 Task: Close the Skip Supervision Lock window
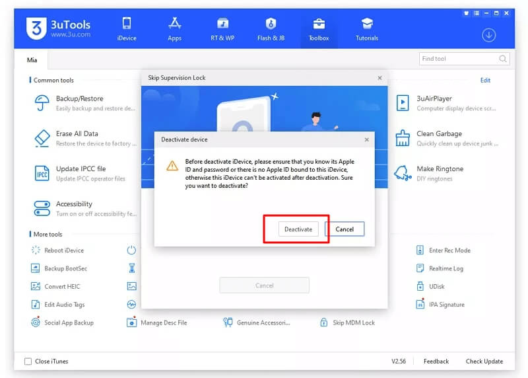click(x=380, y=78)
